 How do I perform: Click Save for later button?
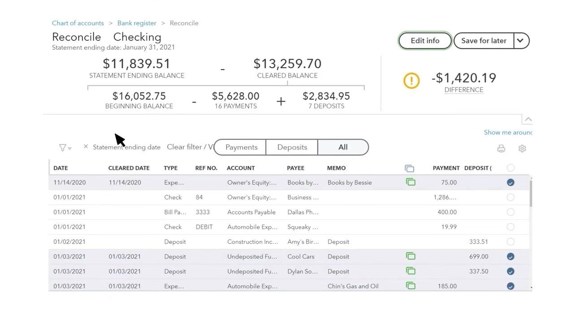[x=484, y=40]
